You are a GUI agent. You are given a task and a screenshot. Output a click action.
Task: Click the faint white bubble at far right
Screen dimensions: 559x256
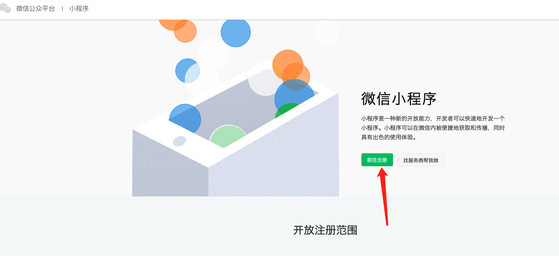coord(326,32)
